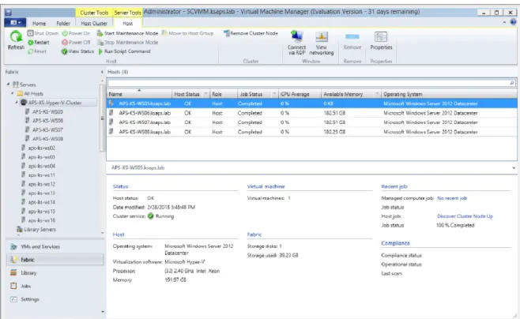Click Stop Maintenance Mode

pos(127,43)
